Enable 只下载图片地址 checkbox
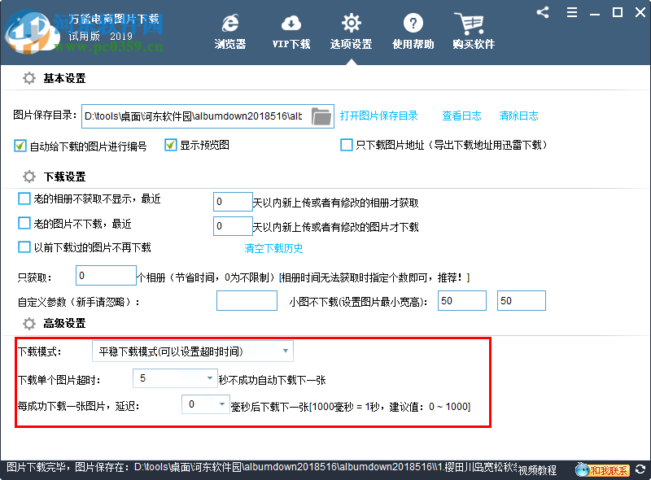 (346, 145)
